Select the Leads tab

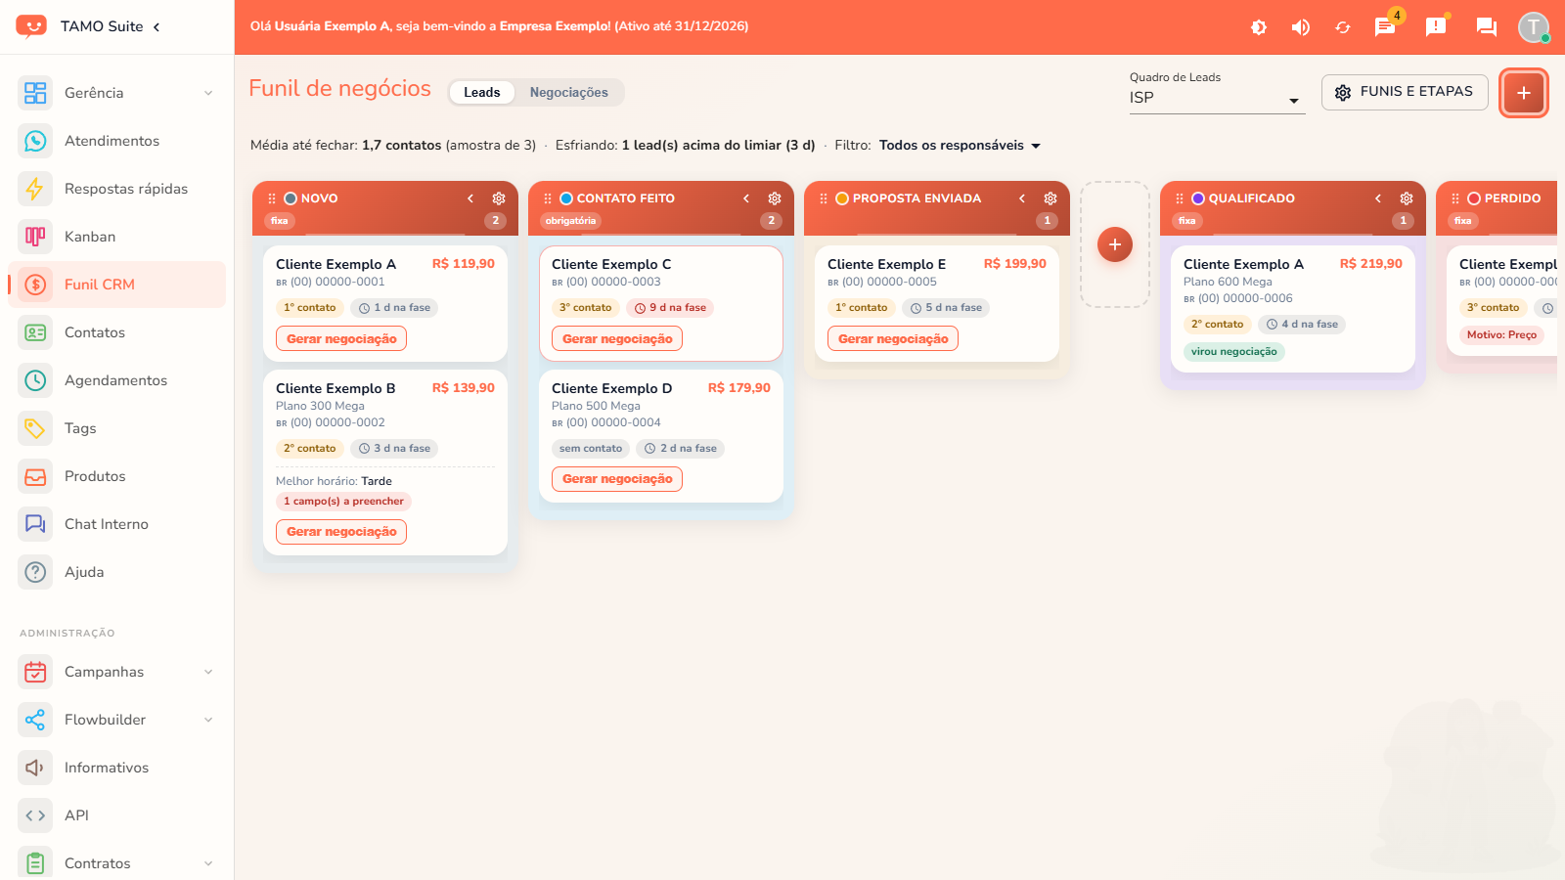[x=482, y=92]
